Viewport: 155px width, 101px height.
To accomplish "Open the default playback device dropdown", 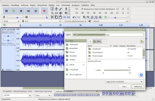I will tap(111, 21).
